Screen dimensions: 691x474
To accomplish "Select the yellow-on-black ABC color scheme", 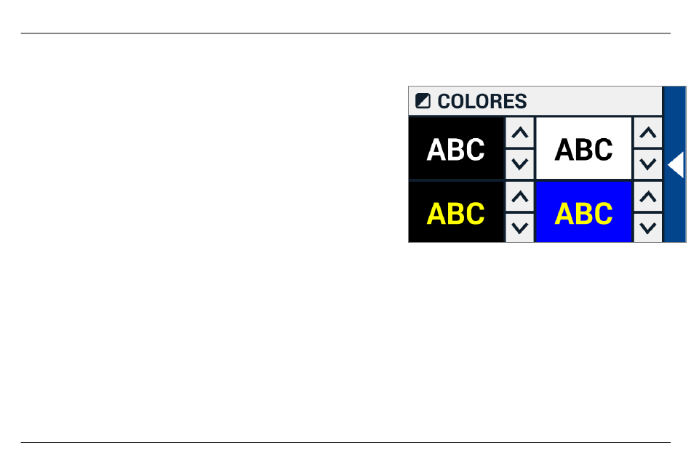I will click(456, 212).
